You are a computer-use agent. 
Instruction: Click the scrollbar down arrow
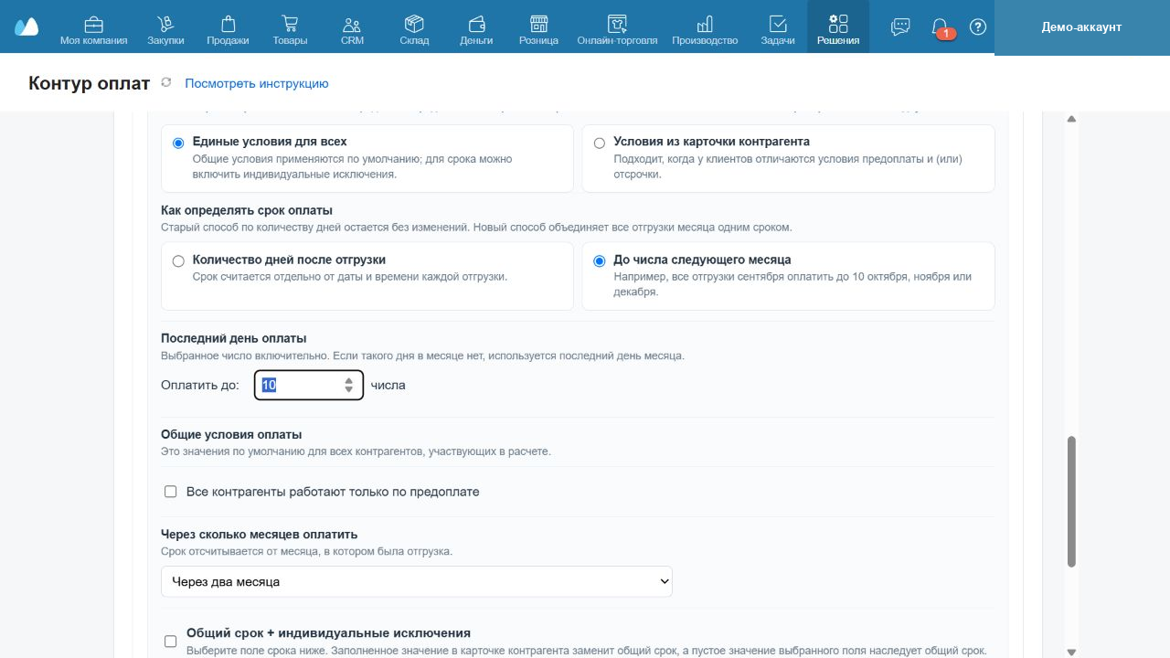tap(1072, 652)
